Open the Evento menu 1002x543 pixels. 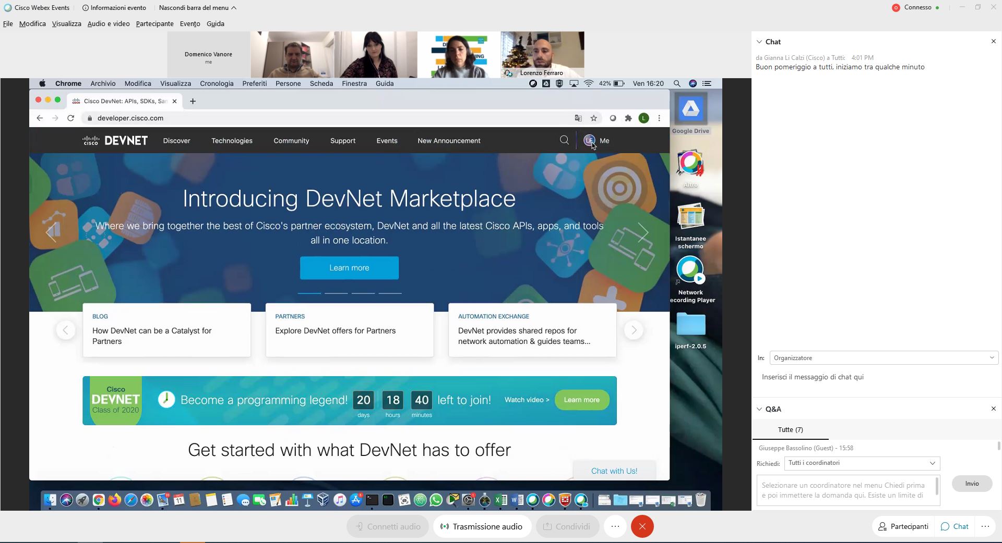[190, 23]
